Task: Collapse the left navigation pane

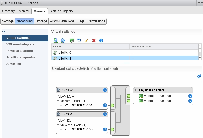Action: tap(4, 31)
